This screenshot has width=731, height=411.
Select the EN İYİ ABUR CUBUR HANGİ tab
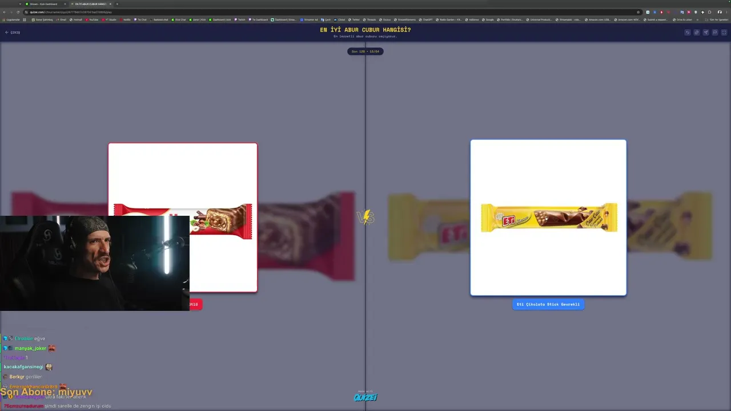tap(91, 4)
